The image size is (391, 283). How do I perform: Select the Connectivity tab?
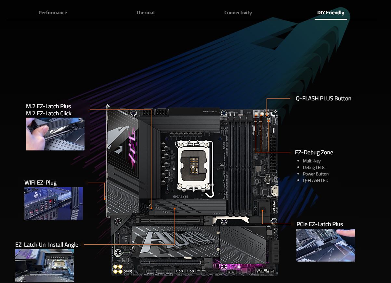238,13
